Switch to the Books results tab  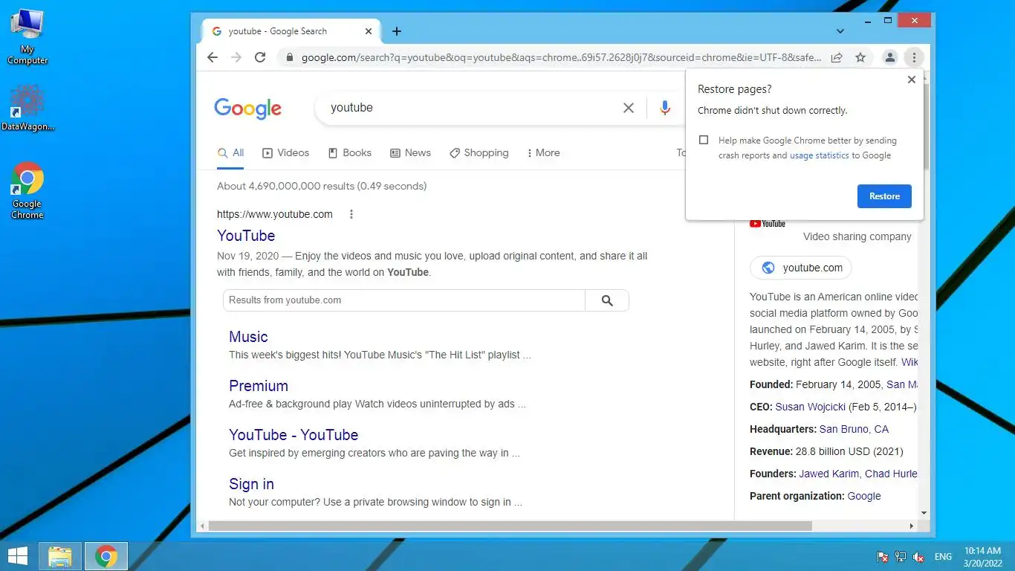point(349,152)
